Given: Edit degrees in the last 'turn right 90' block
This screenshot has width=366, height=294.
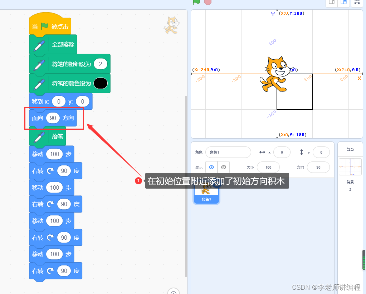Looking at the screenshot, I should (x=64, y=271).
